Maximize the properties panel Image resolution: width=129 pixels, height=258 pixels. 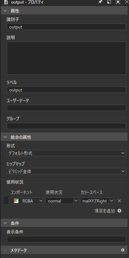click(x=118, y=2)
